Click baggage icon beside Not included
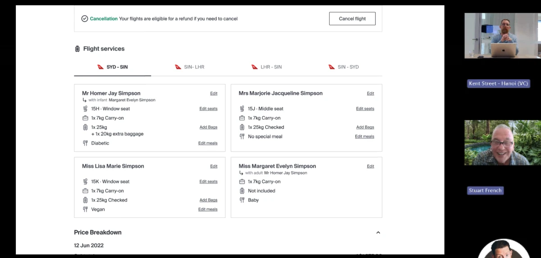The height and width of the screenshot is (258, 541). 242,191
